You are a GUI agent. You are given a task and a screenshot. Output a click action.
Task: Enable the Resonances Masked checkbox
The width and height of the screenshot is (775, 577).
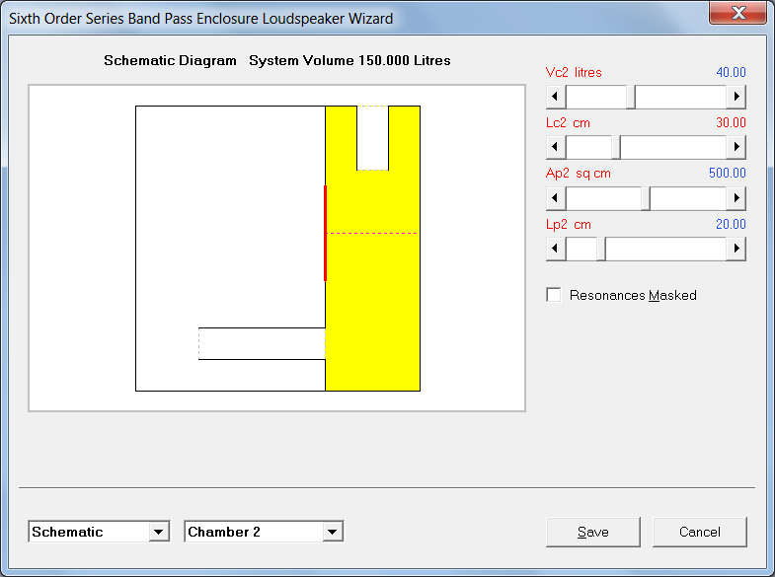[x=554, y=295]
